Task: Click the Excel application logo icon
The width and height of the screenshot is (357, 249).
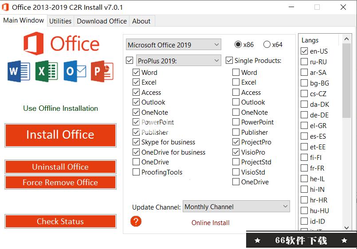Action: [x=47, y=71]
